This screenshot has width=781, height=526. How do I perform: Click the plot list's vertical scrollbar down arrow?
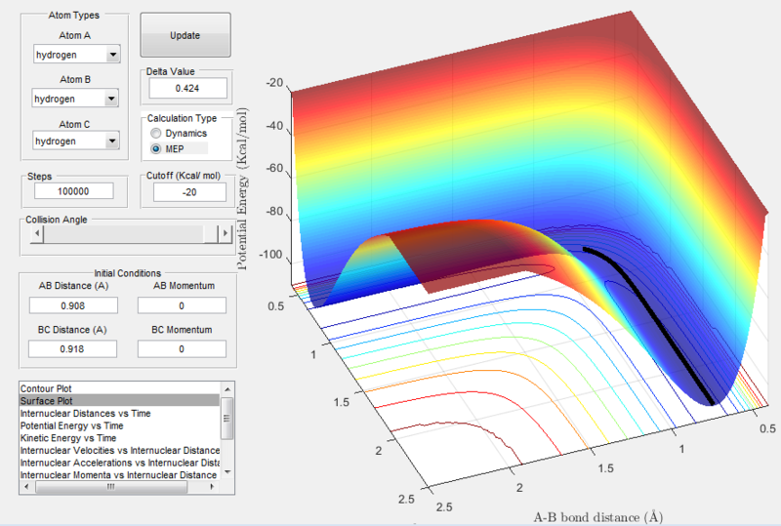coord(227,473)
